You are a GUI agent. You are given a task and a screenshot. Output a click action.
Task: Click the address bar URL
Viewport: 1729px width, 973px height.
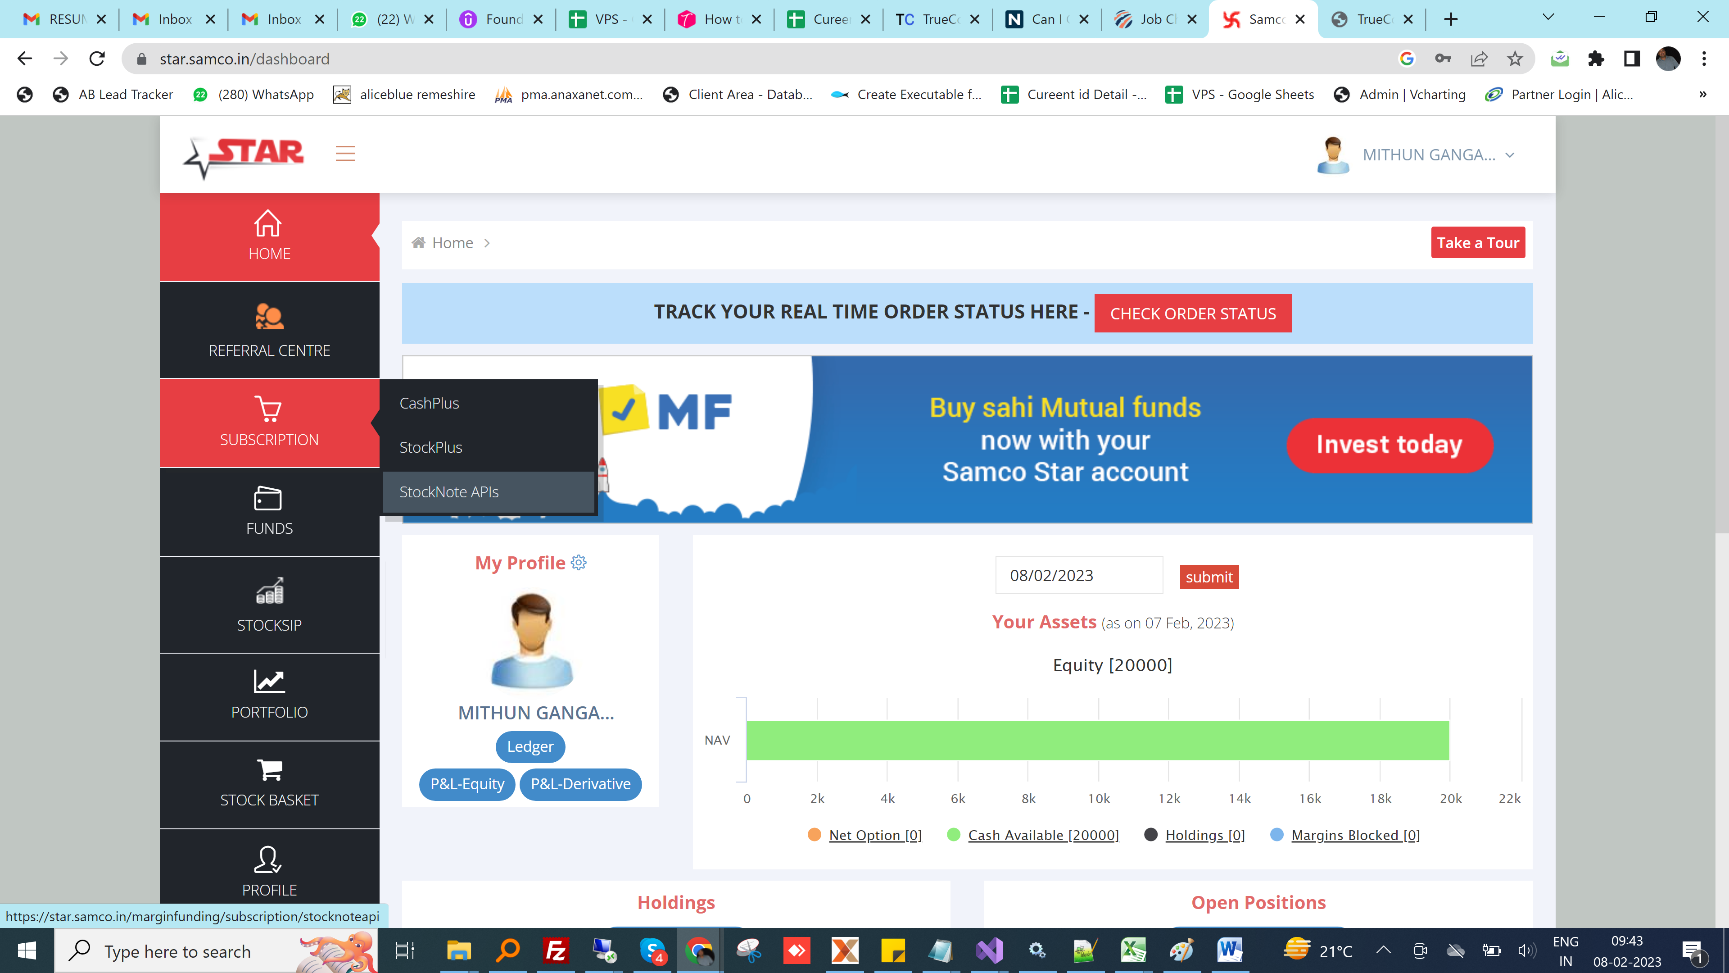click(244, 59)
